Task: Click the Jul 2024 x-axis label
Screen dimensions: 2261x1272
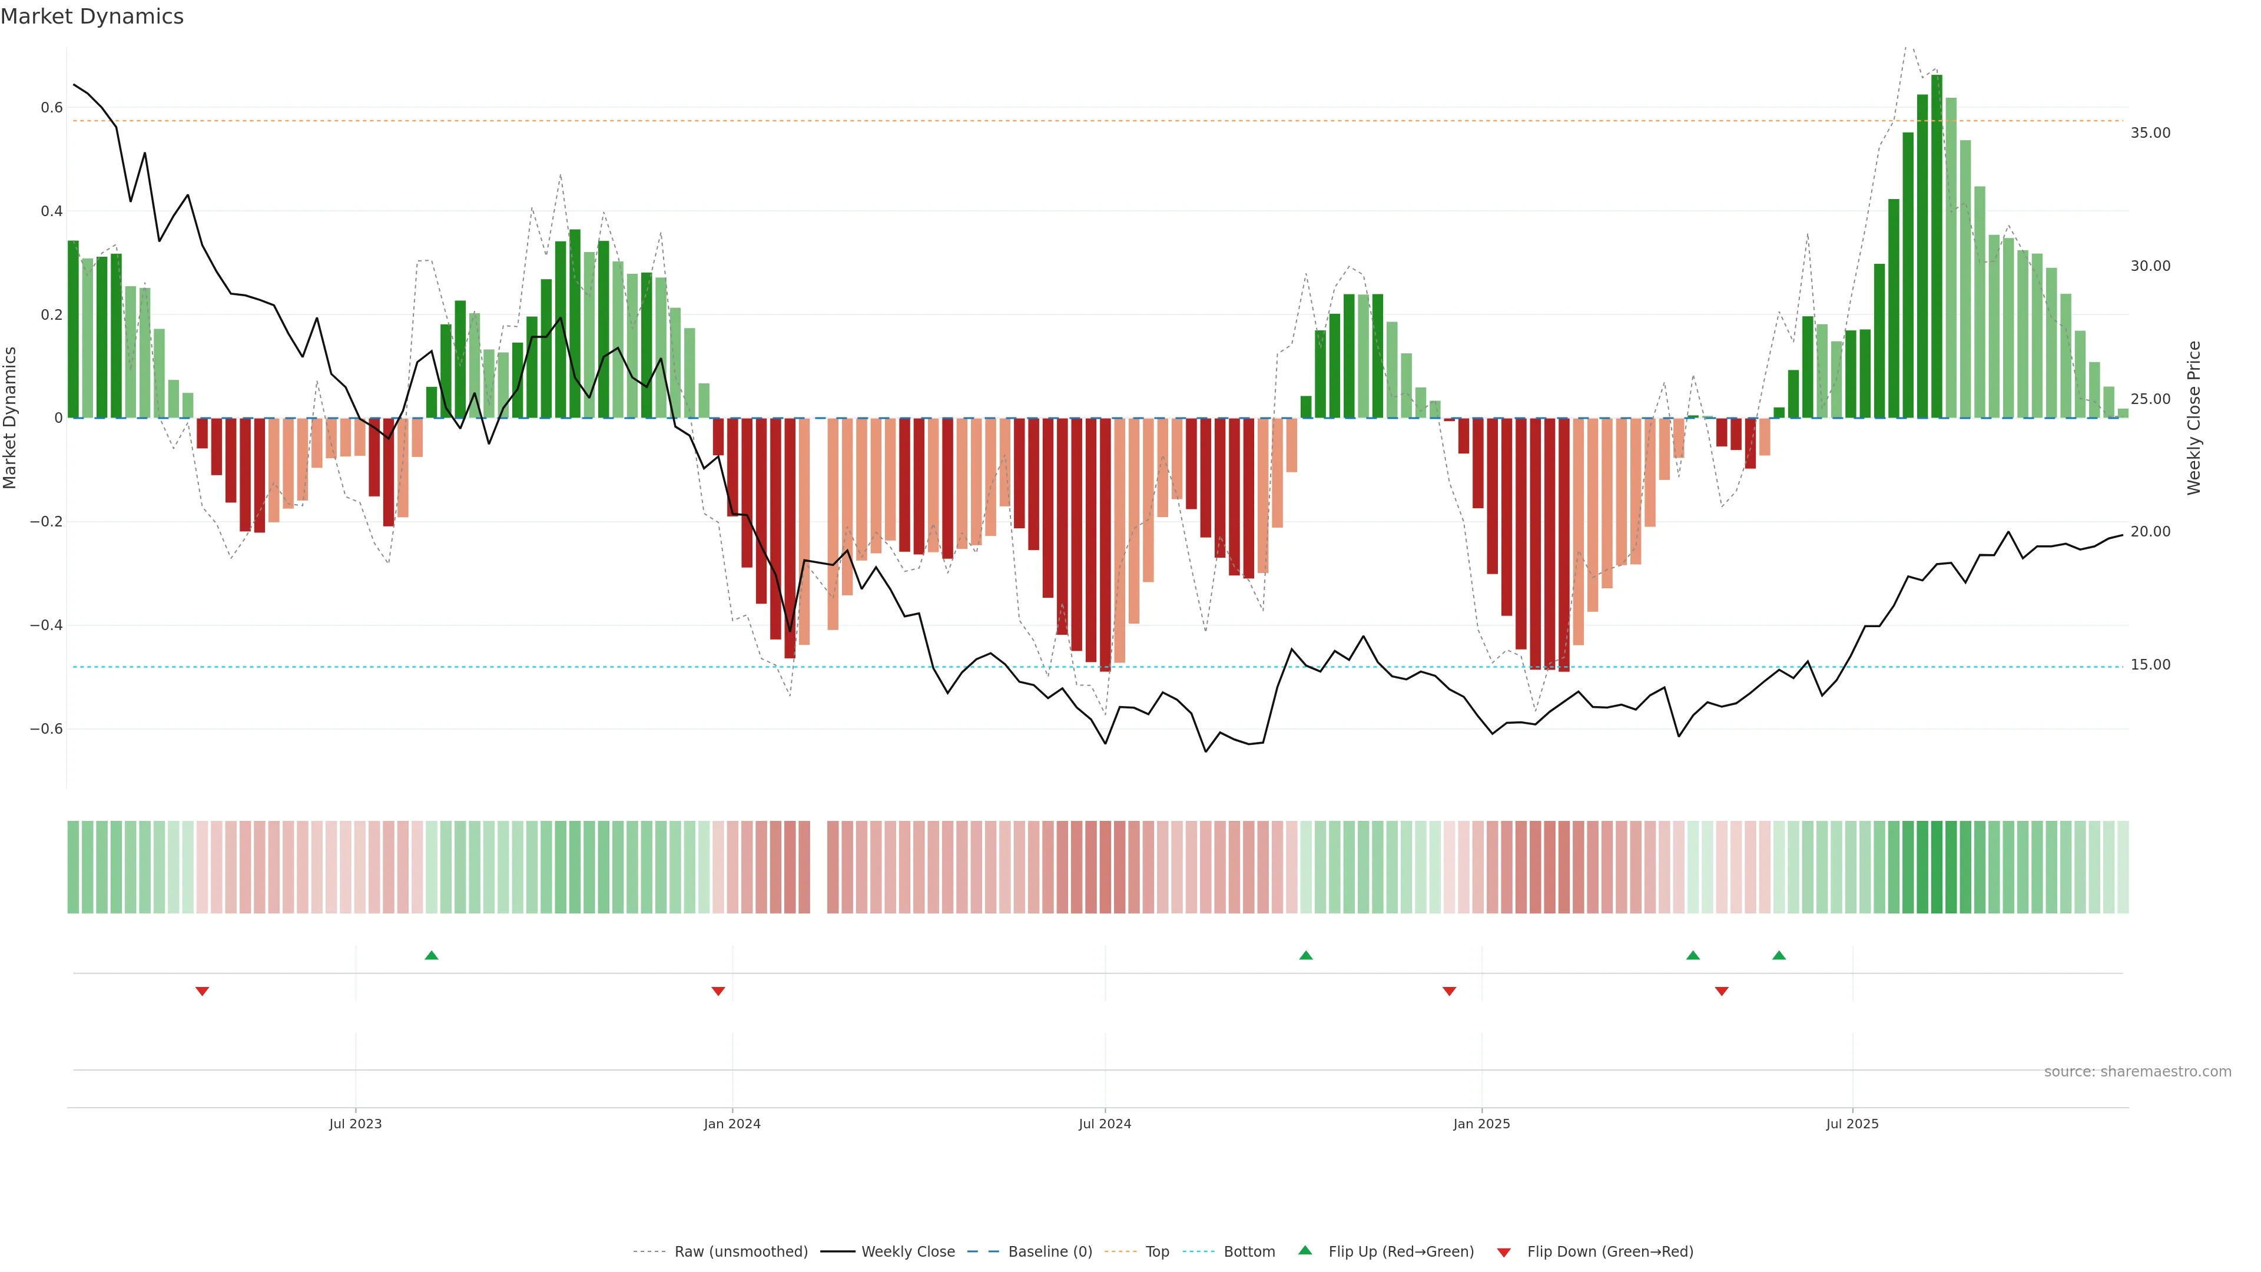Action: point(1104,1124)
